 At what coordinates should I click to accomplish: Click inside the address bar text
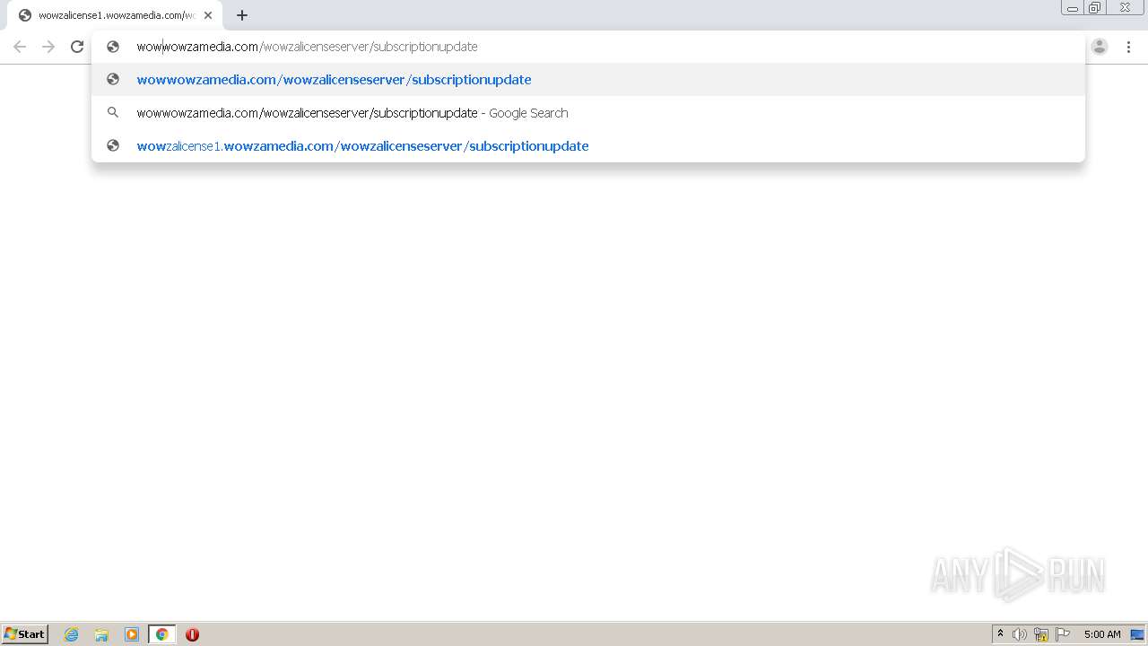click(307, 47)
